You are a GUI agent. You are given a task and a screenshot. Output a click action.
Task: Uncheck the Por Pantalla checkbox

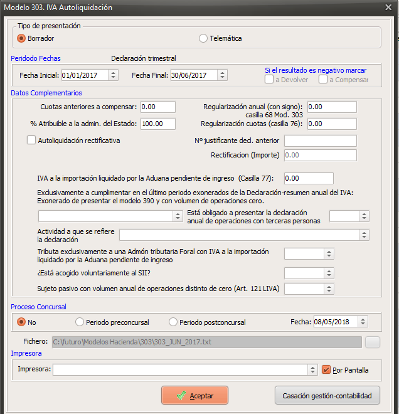tap(326, 369)
